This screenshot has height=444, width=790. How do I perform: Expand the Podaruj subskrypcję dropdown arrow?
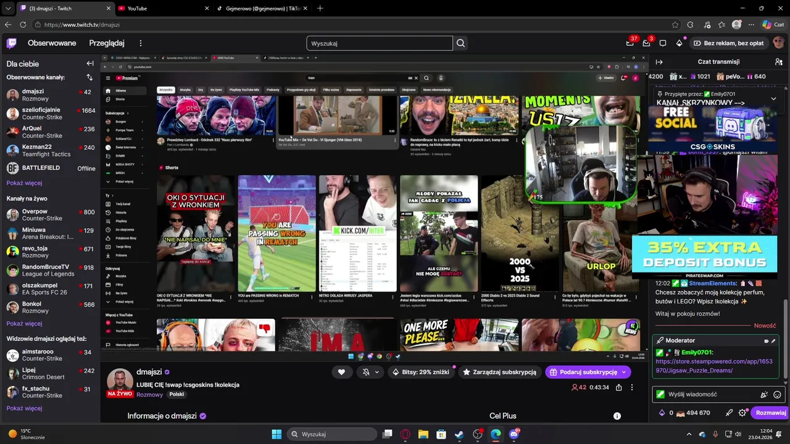624,372
